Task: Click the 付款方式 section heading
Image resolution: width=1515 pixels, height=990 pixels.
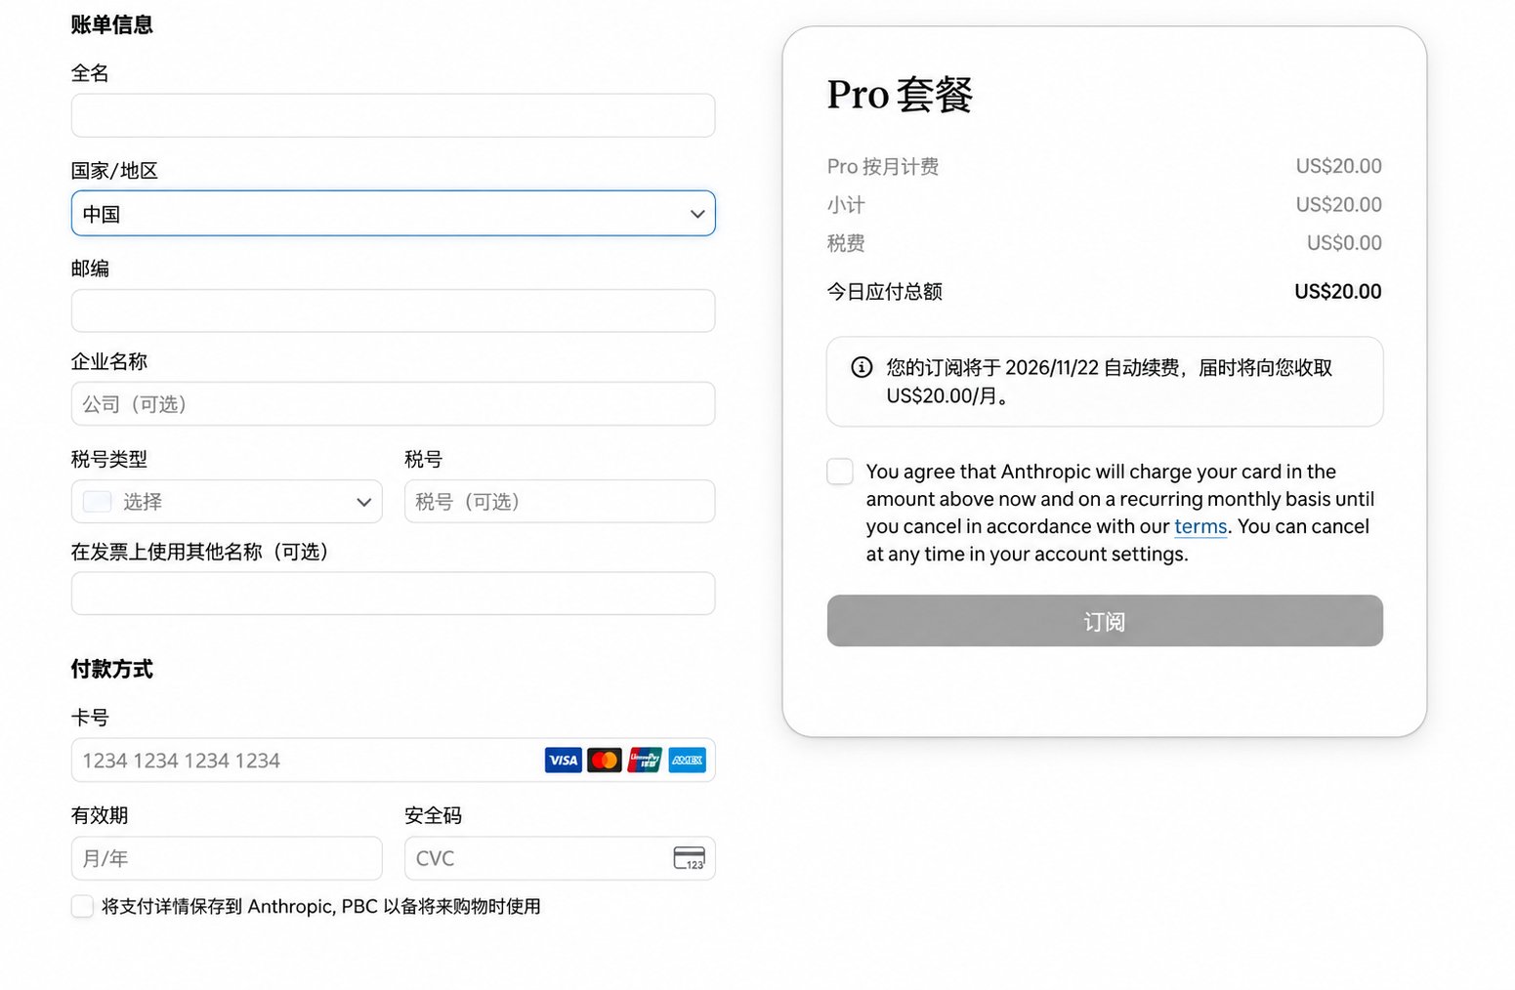Action: pyautogui.click(x=112, y=669)
